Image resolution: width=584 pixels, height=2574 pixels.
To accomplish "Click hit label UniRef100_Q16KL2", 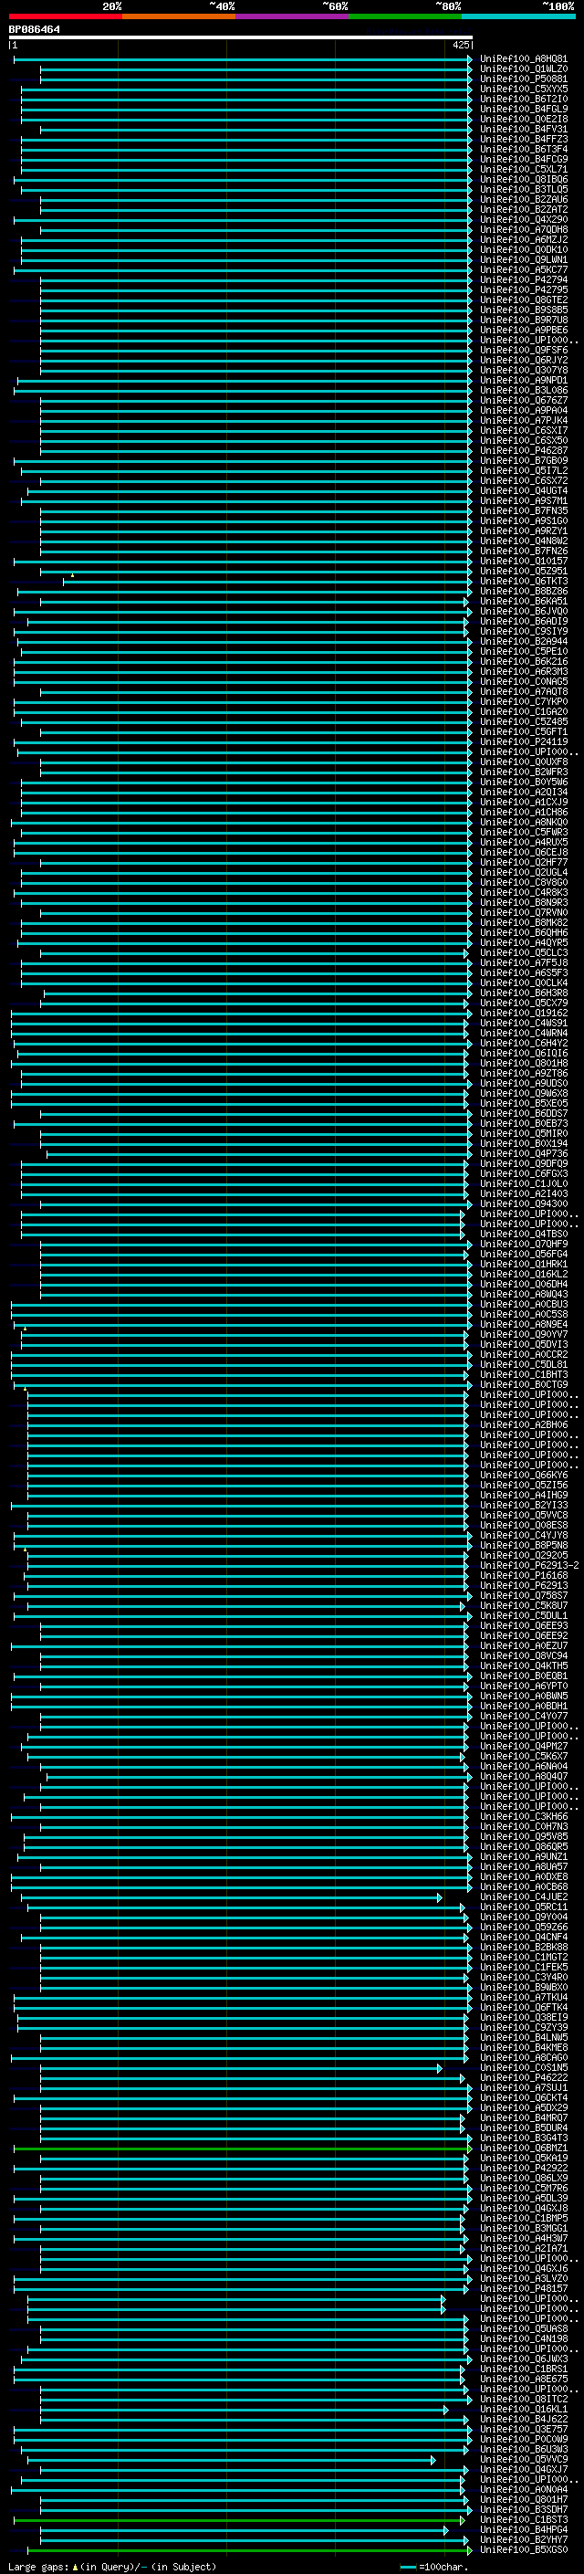I will point(523,1274).
